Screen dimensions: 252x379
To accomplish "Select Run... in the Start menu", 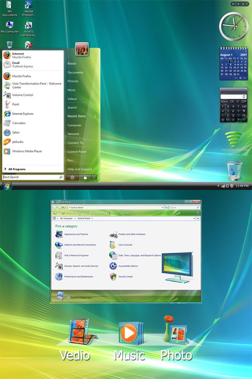I will point(71,160).
